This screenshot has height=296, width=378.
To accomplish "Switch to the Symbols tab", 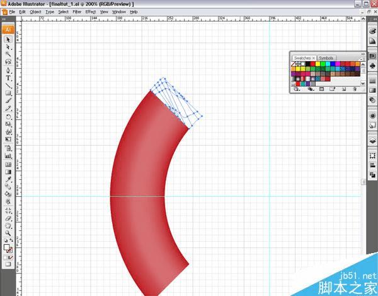I will click(326, 58).
